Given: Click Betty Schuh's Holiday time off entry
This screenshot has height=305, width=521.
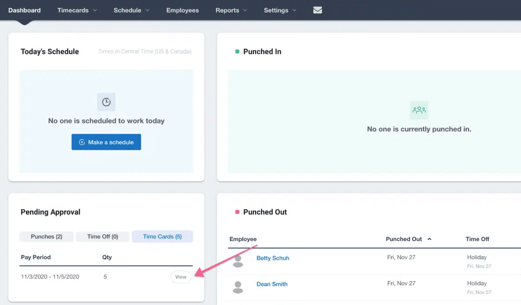Looking at the screenshot, I should coord(477,257).
